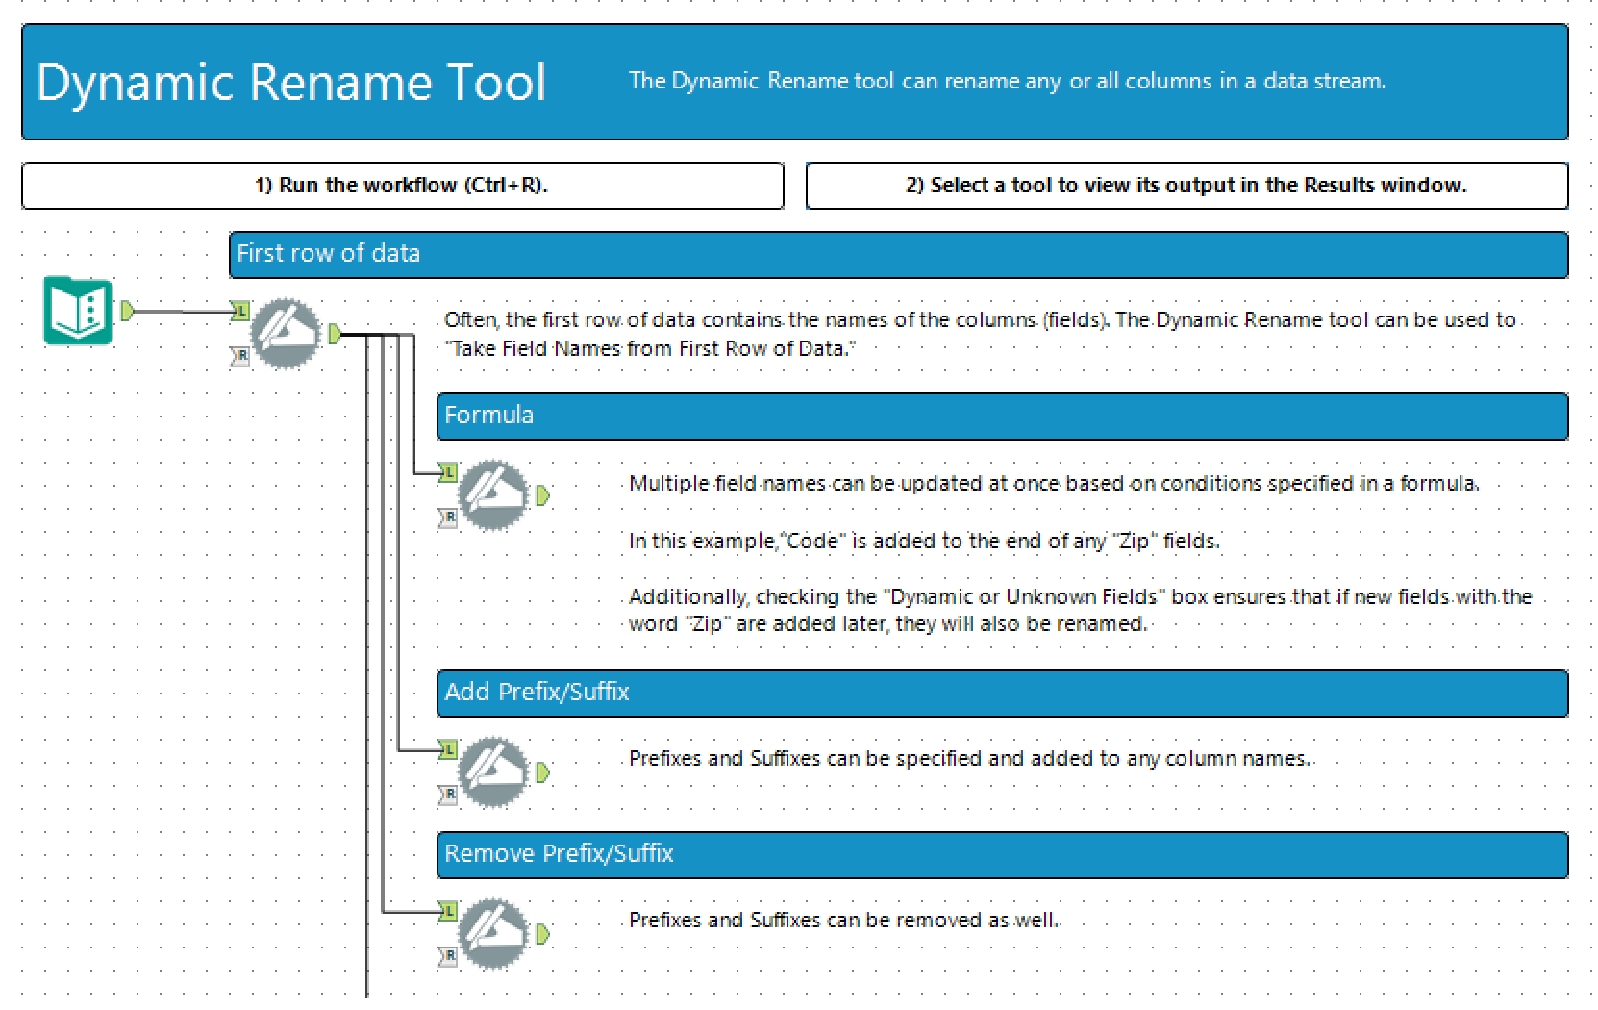Select the Remove Prefix/Suffix Dynamic Rename tool
The width and height of the screenshot is (1598, 1010).
pyautogui.click(x=493, y=934)
